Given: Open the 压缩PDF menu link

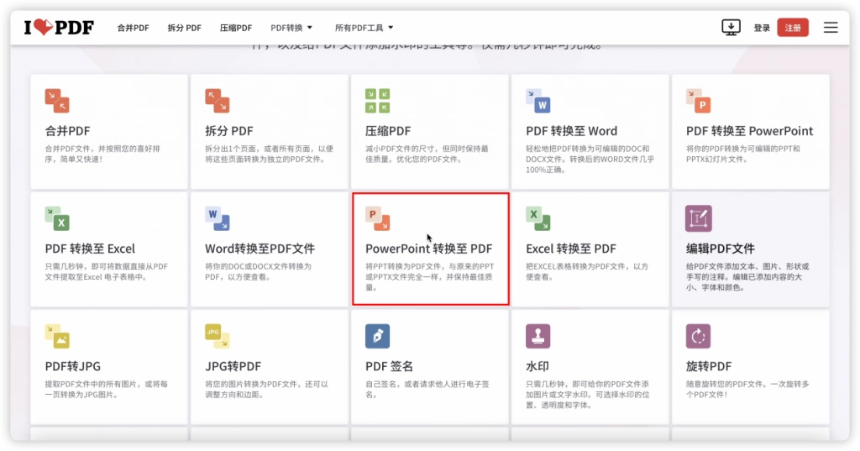Looking at the screenshot, I should pyautogui.click(x=236, y=28).
